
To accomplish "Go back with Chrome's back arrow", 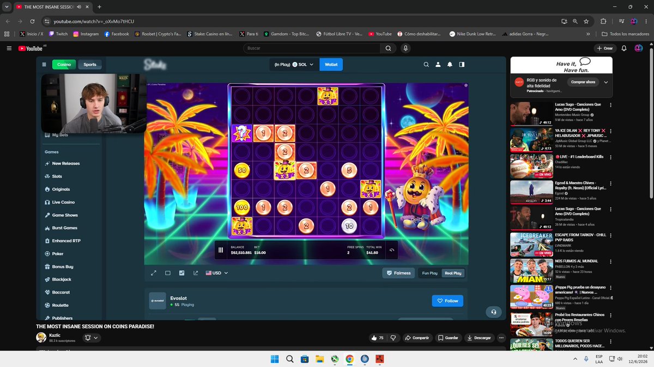I will coord(7,21).
